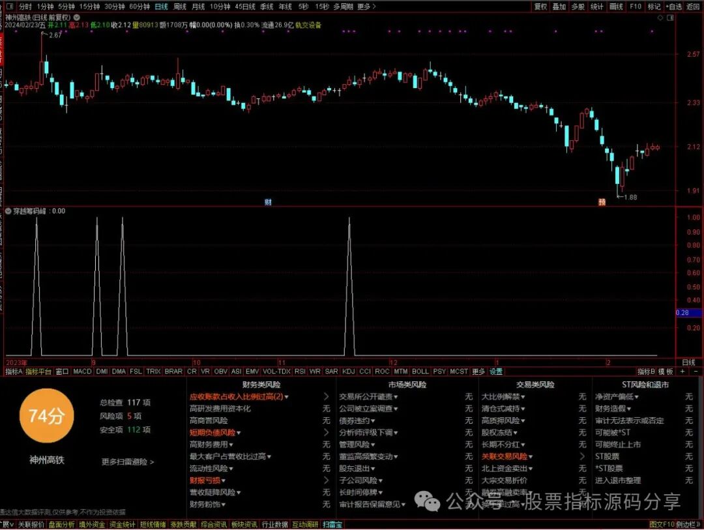Expand 分析师评级下调 dropdown

tap(396, 433)
